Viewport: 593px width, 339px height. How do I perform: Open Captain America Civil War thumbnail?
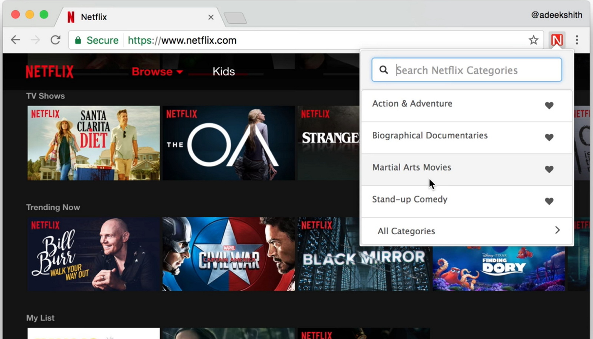(x=229, y=254)
